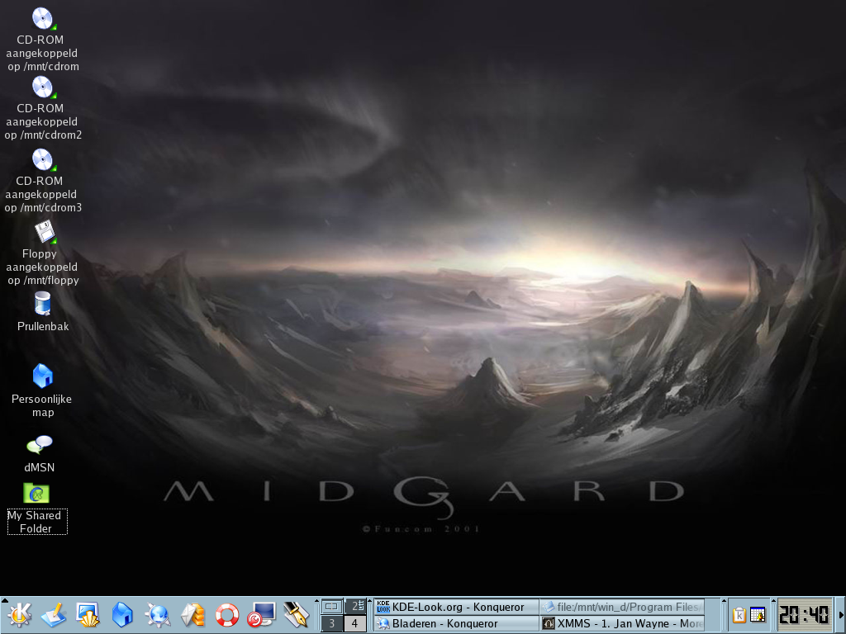This screenshot has height=634, width=846.
Task: Switch to virtual desktop 1 in pager
Action: (332, 607)
